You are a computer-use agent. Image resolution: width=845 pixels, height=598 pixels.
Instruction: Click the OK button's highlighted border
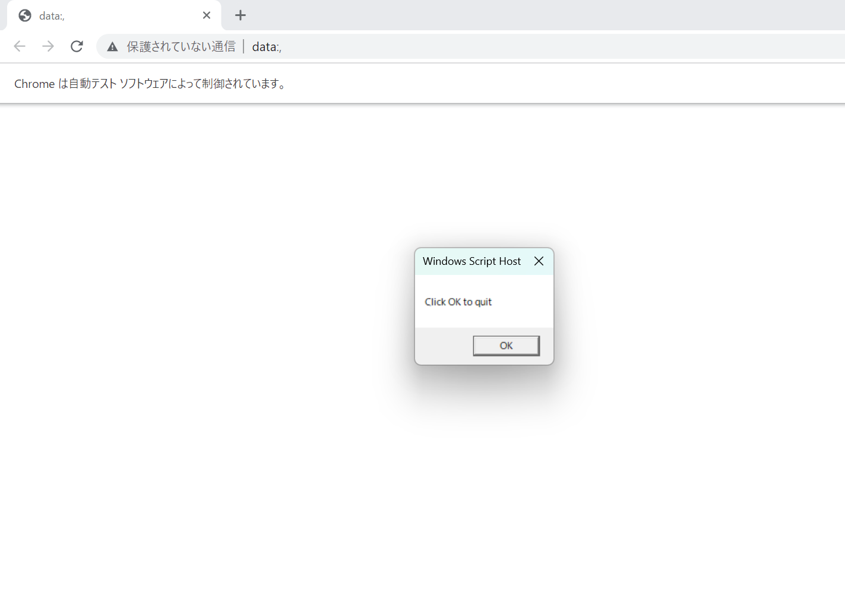coord(506,346)
